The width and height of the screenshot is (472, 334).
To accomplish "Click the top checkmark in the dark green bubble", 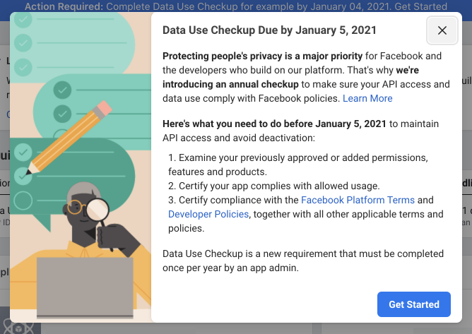I will pos(23,153).
